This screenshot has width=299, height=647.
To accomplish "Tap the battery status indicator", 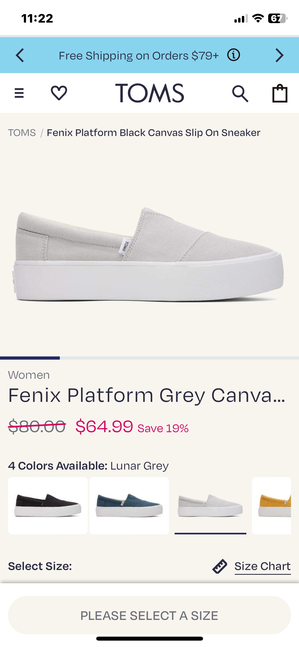I will coord(278,18).
